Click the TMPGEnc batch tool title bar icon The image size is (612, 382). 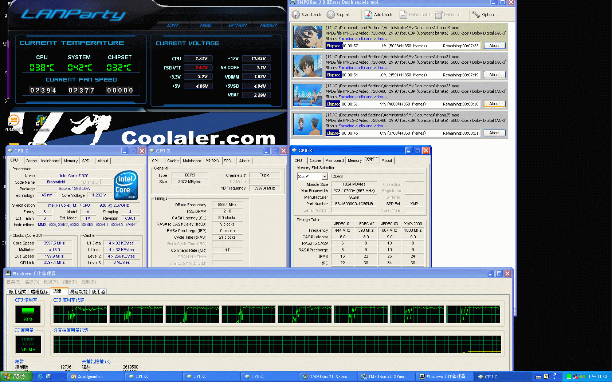pos(293,2)
